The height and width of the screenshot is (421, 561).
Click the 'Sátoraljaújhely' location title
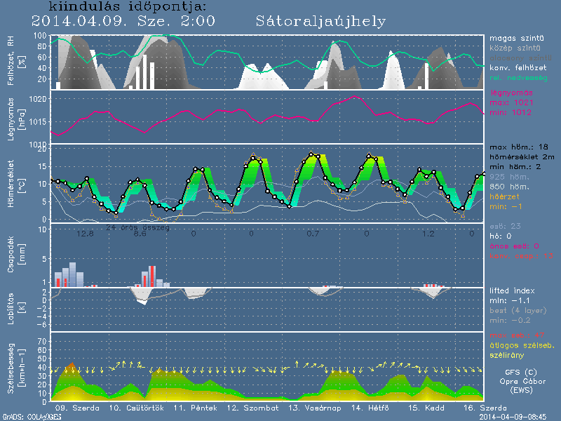320,21
